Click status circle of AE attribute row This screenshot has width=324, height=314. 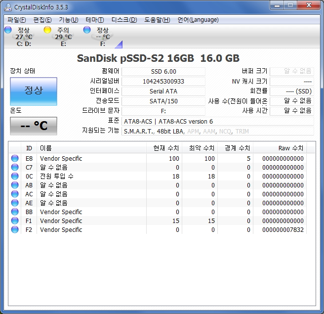coord(15,203)
